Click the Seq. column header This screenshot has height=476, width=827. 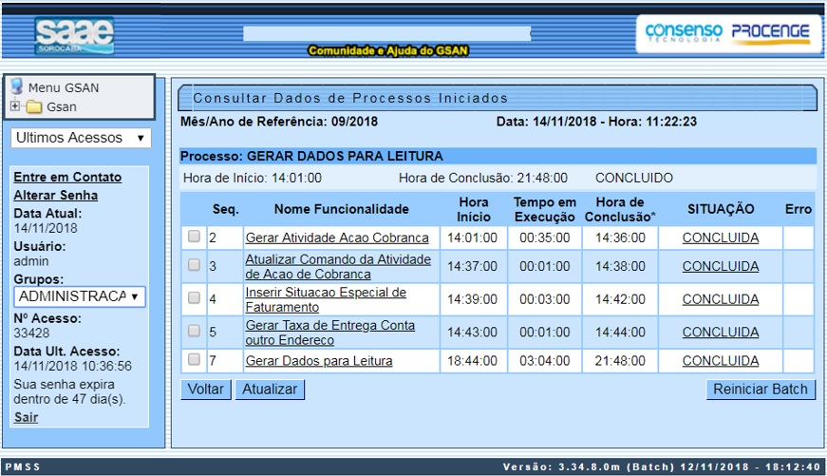pyautogui.click(x=226, y=210)
